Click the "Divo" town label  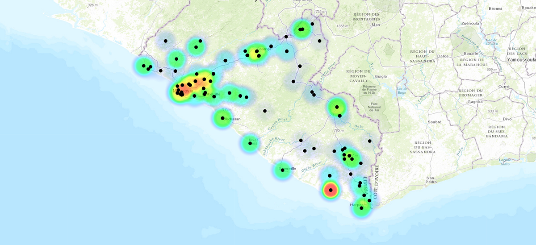[507, 119]
